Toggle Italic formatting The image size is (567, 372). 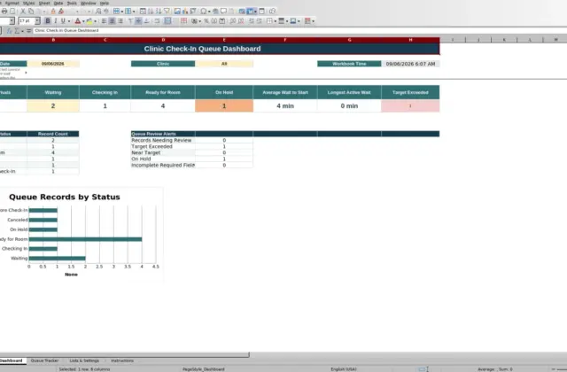point(55,20)
